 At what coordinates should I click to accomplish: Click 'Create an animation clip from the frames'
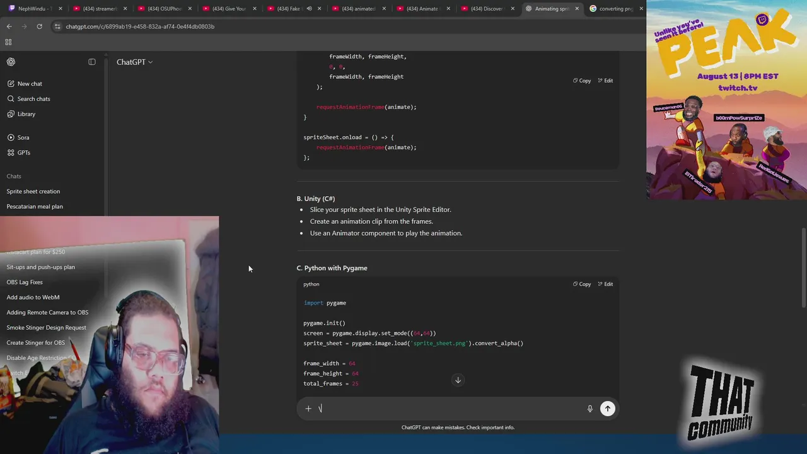(371, 221)
